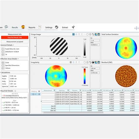This screenshot has height=139, width=139.
Task: Click the Fringe Image grayscale color bar
Action: coord(85,48)
